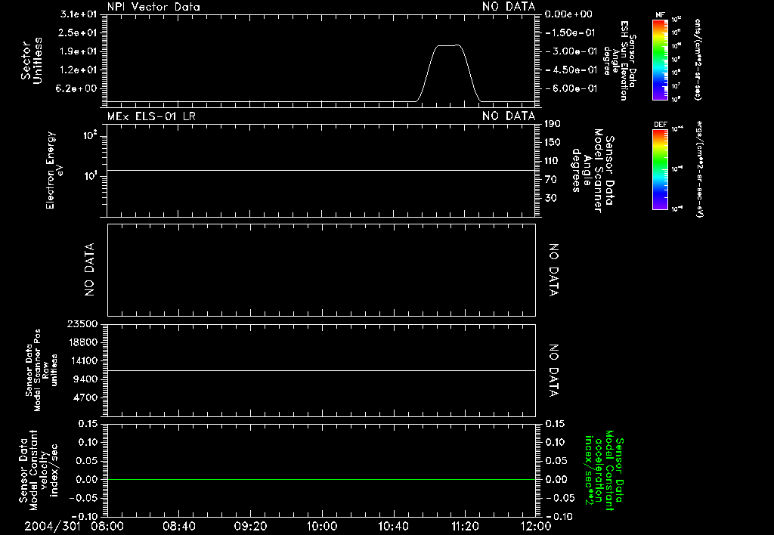Image resolution: width=774 pixels, height=535 pixels.
Task: Click the '-0.10' acceleration tick on the right axis
Action: pyautogui.click(x=560, y=516)
